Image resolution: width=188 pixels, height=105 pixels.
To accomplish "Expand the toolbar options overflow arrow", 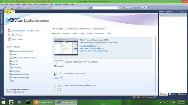I will coord(146,8).
